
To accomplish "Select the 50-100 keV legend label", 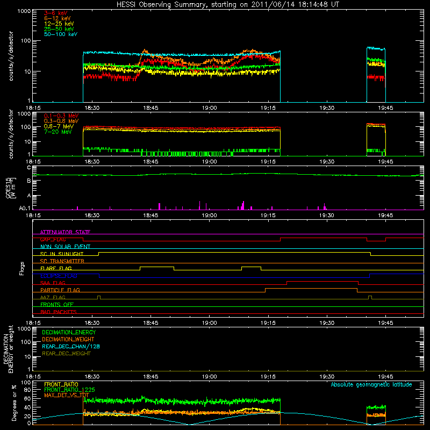I will coord(61,34).
